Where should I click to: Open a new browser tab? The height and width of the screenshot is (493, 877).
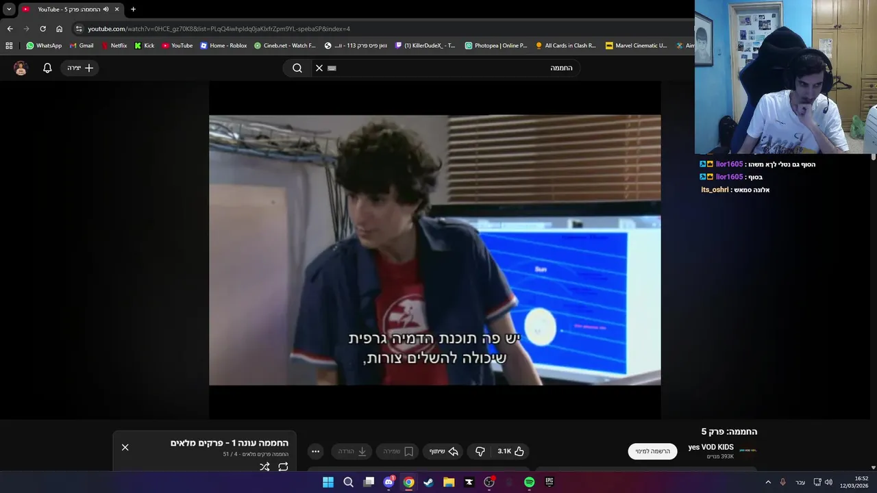tap(133, 10)
